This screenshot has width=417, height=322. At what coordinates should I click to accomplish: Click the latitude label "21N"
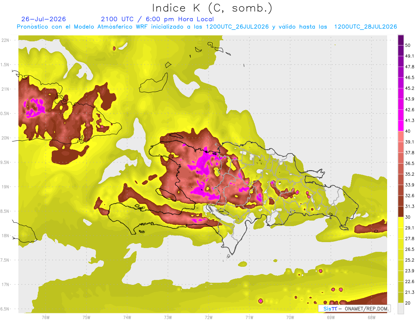pos(6,89)
